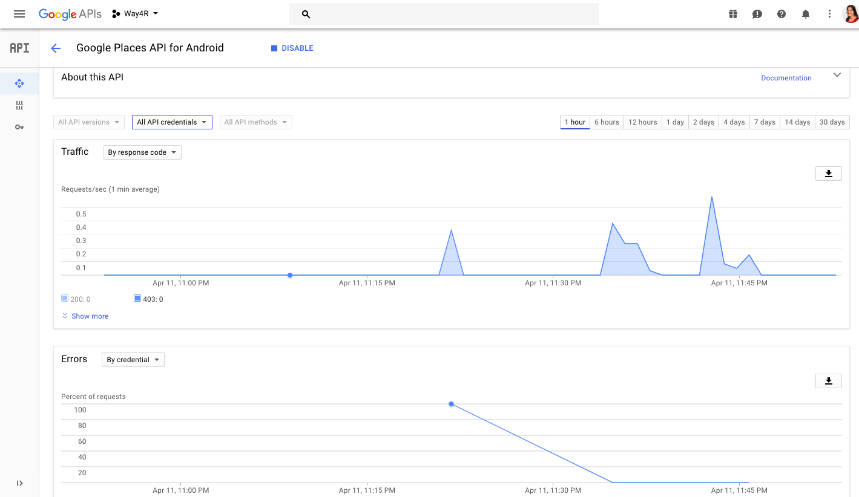This screenshot has width=859, height=497.
Task: Open the Library icon in sidebar
Action: [19, 105]
